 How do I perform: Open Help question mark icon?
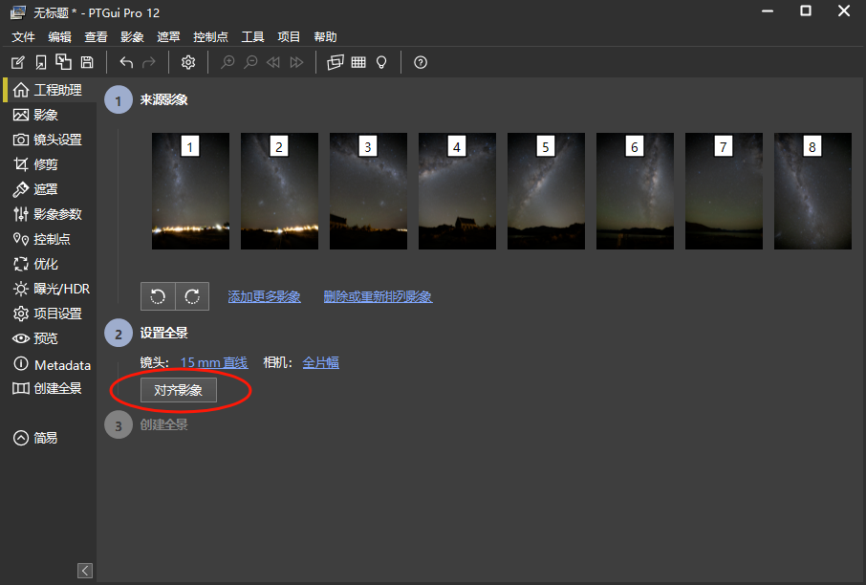point(421,62)
